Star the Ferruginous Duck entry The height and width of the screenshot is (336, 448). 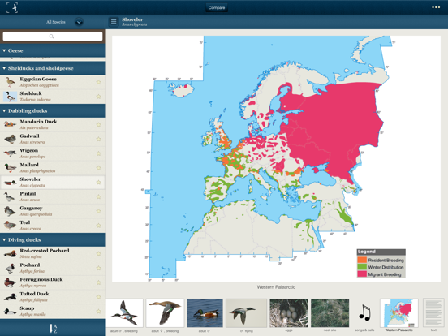coord(98,282)
